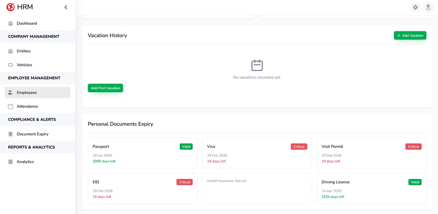Click Add First Vacation button
Viewport: 438px width, 214px height.
105,88
